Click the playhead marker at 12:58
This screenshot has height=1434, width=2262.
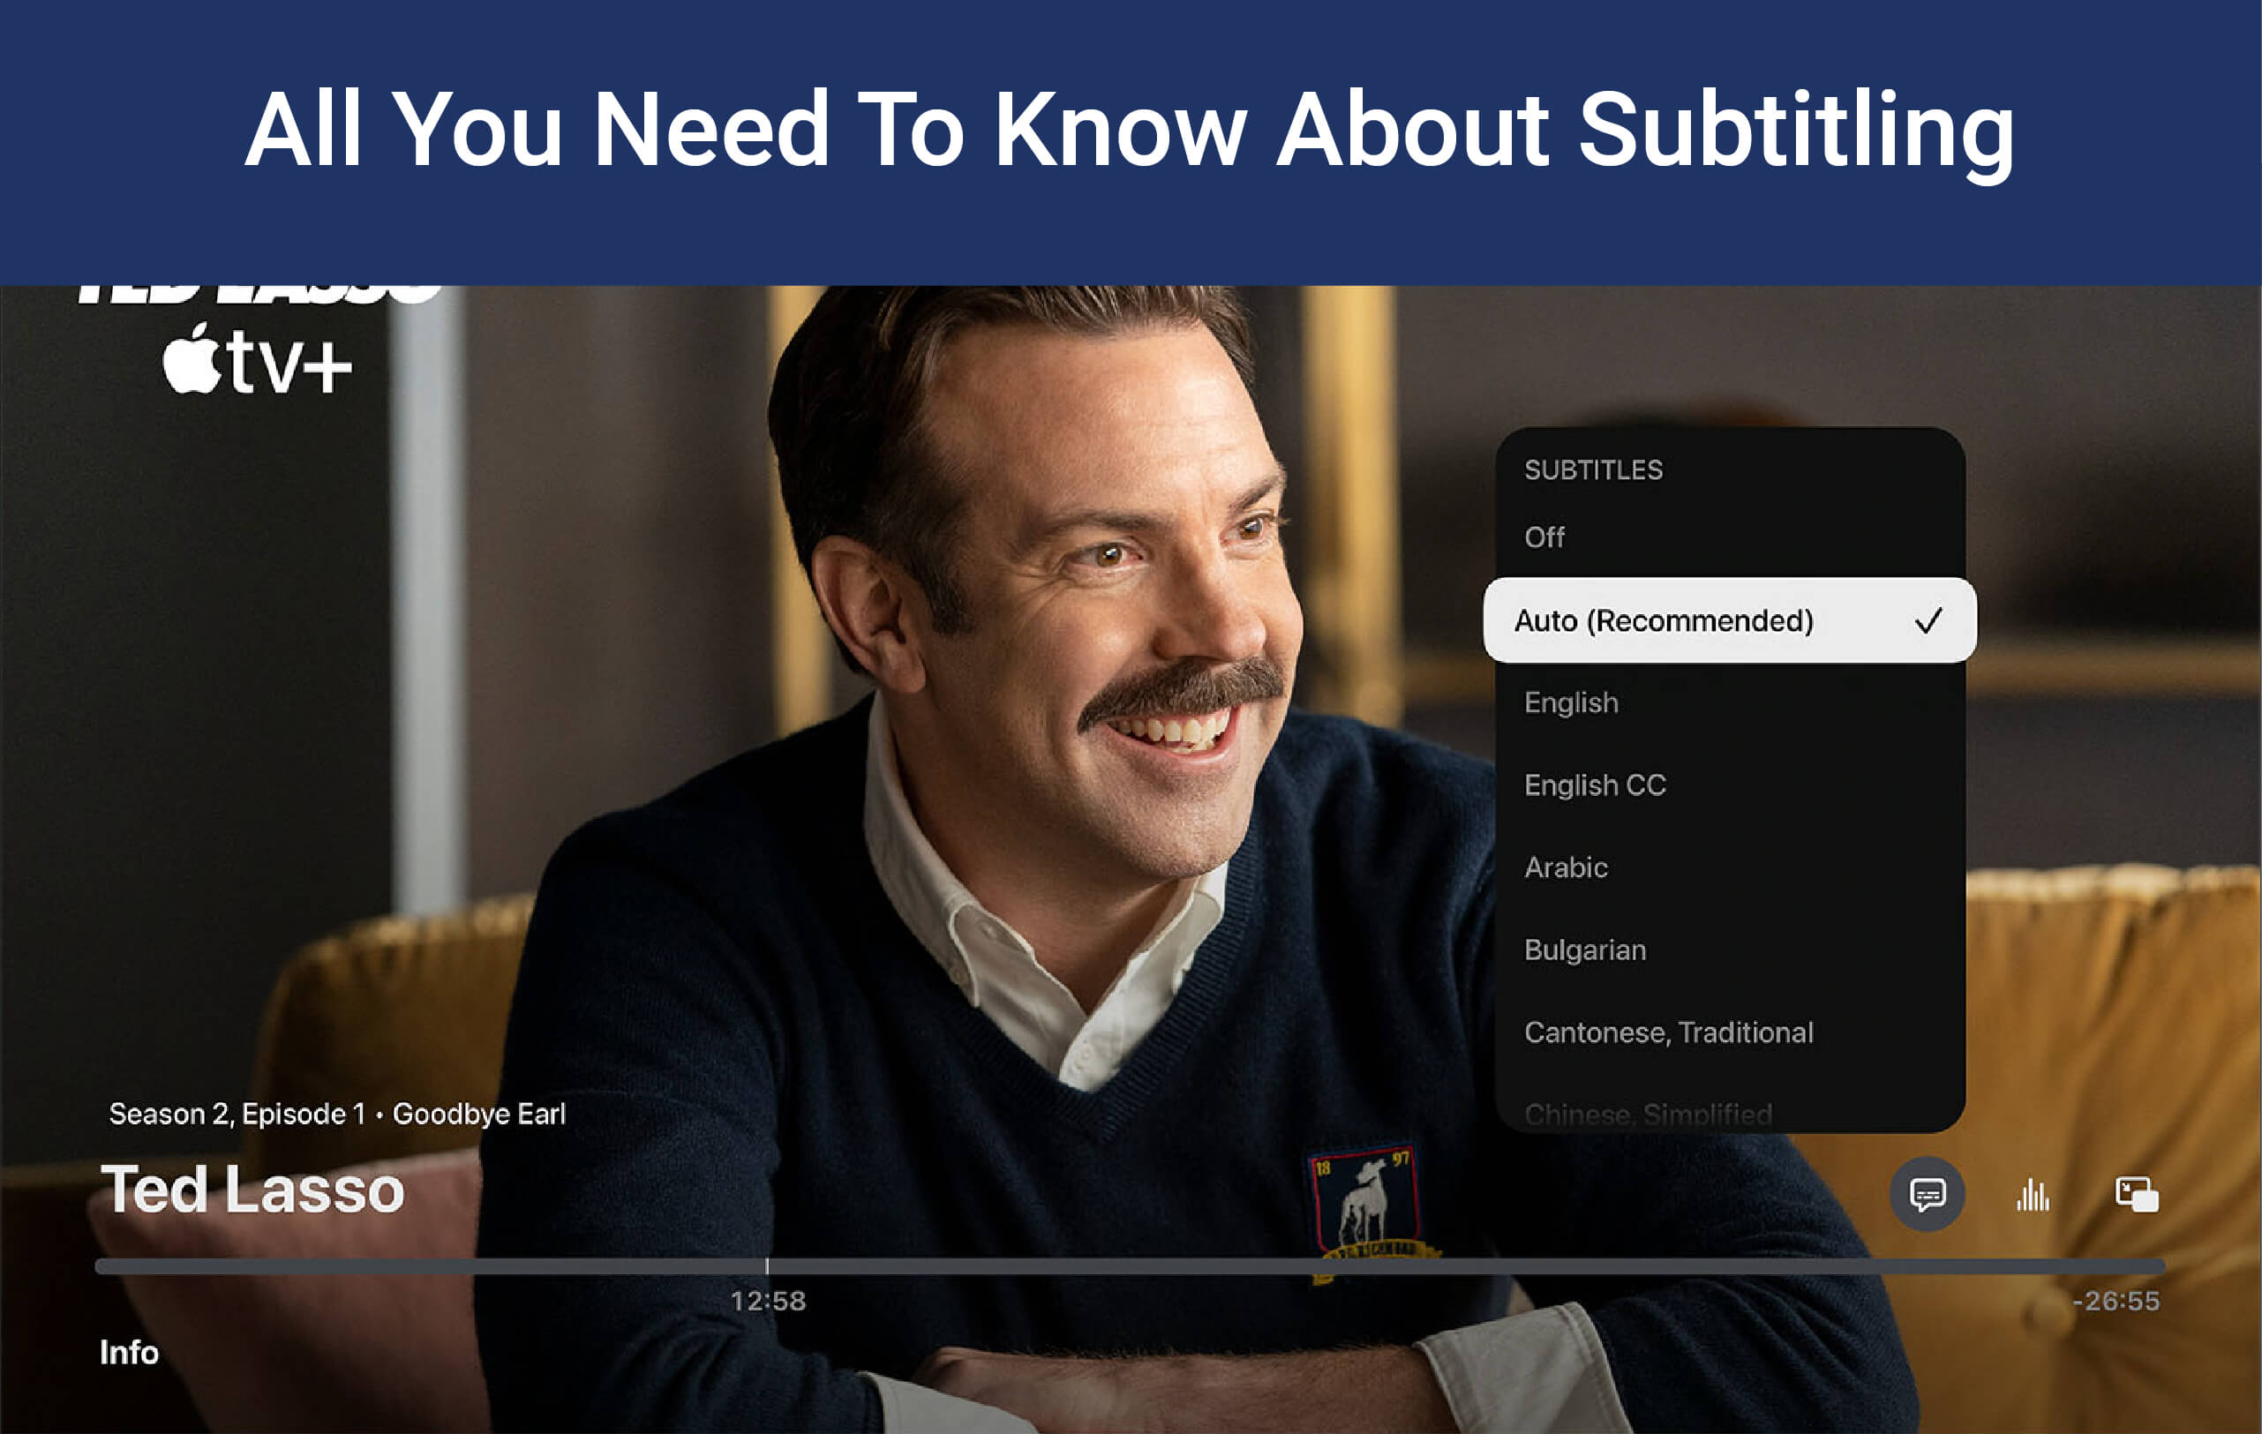[x=767, y=1266]
